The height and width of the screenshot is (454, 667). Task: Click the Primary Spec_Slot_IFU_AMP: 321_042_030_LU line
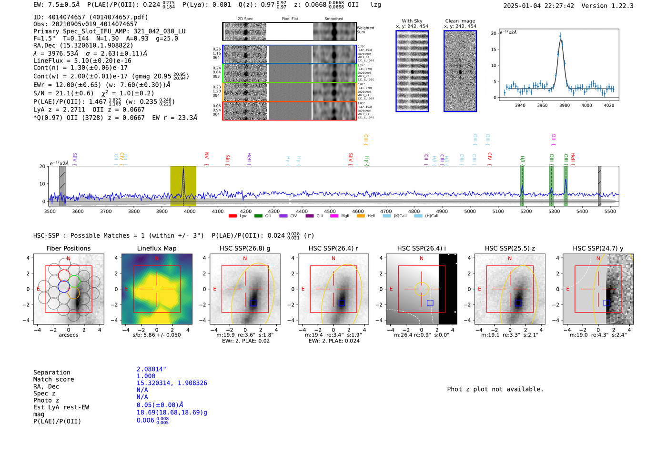[110, 31]
